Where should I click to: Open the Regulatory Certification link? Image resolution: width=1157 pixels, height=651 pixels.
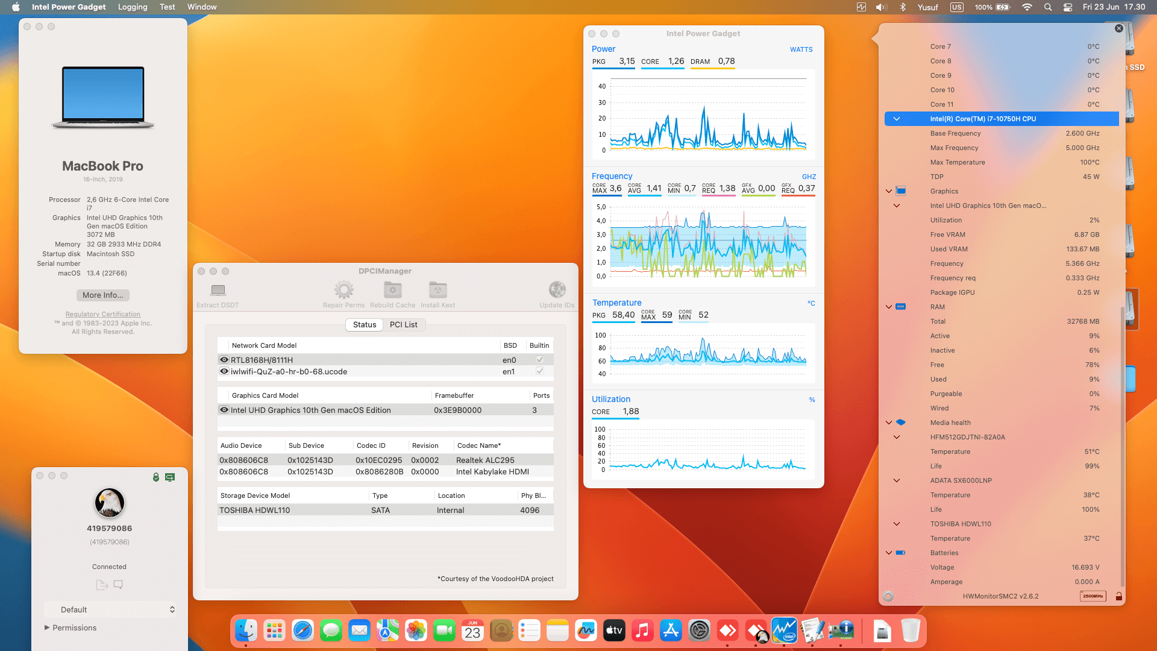103,314
